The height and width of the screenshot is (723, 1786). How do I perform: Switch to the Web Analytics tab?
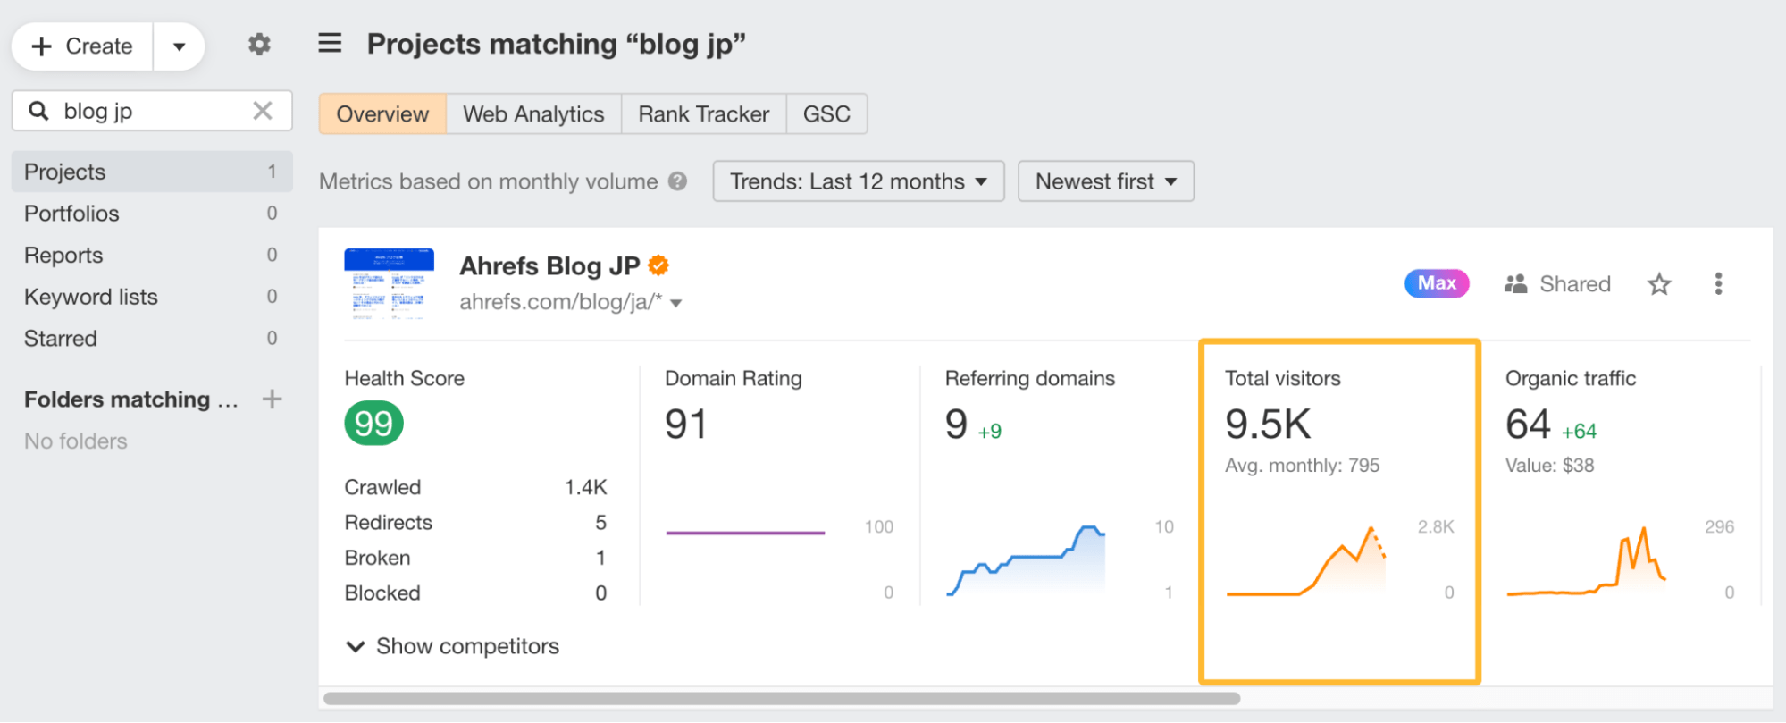[x=533, y=114]
